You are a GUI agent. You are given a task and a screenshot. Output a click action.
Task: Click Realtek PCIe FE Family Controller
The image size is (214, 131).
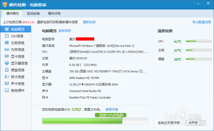[90, 98]
